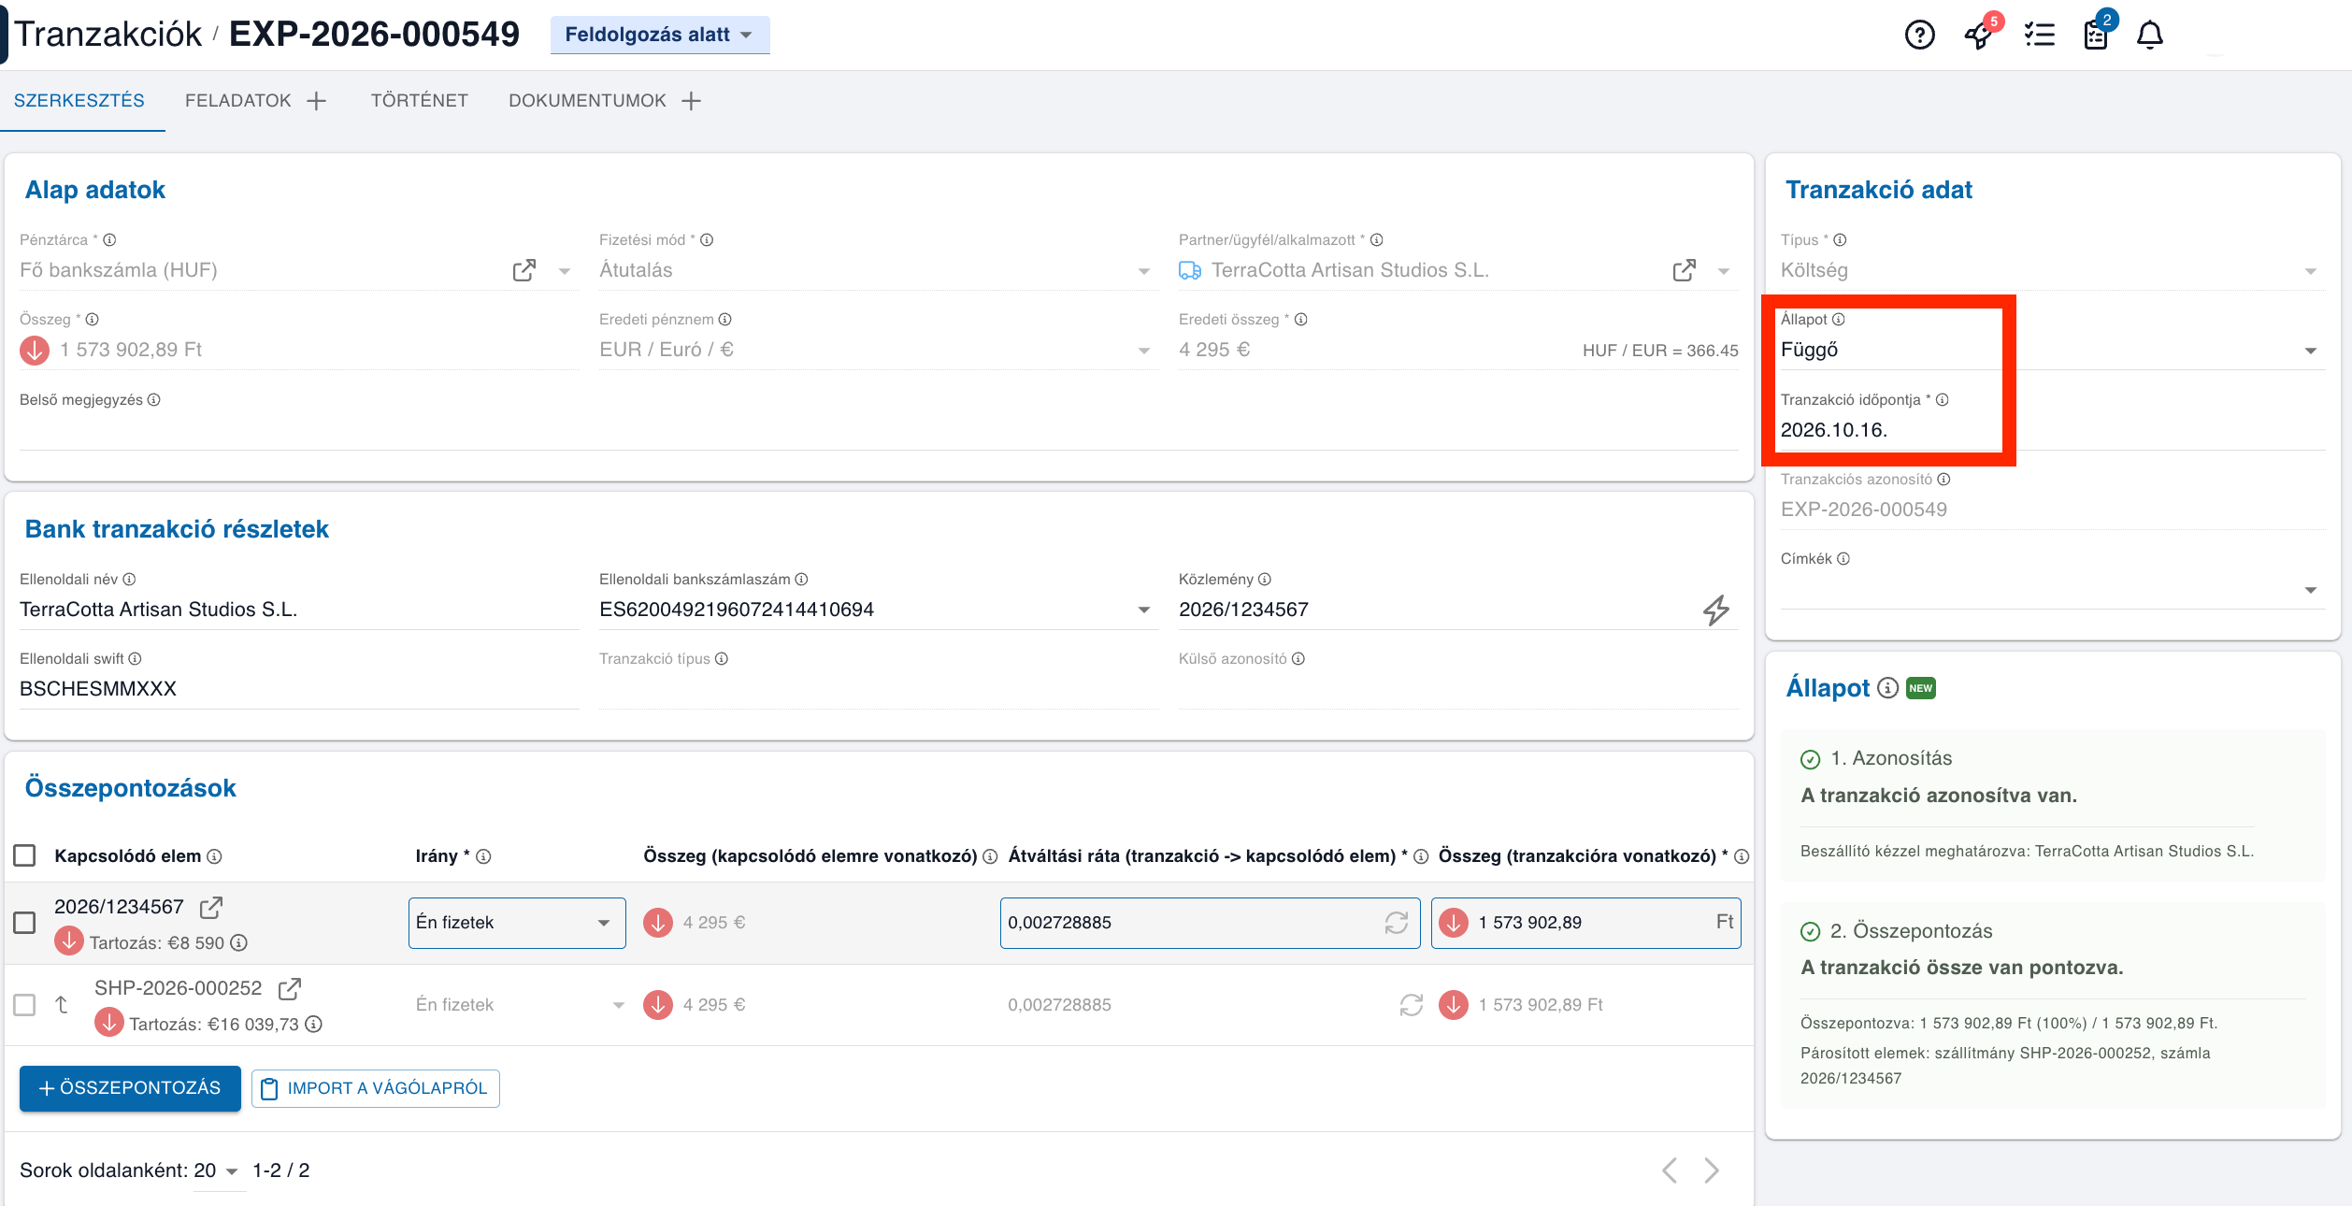The width and height of the screenshot is (2352, 1206).
Task: Open SHP-2026-000252 external link icon
Action: click(290, 988)
